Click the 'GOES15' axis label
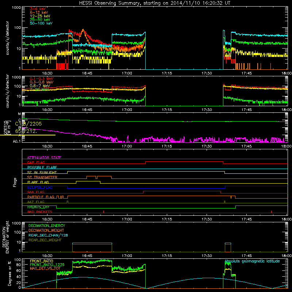 click(x=5, y=128)
